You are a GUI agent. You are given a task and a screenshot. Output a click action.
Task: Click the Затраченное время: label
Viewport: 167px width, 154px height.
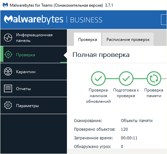[x=93, y=138]
